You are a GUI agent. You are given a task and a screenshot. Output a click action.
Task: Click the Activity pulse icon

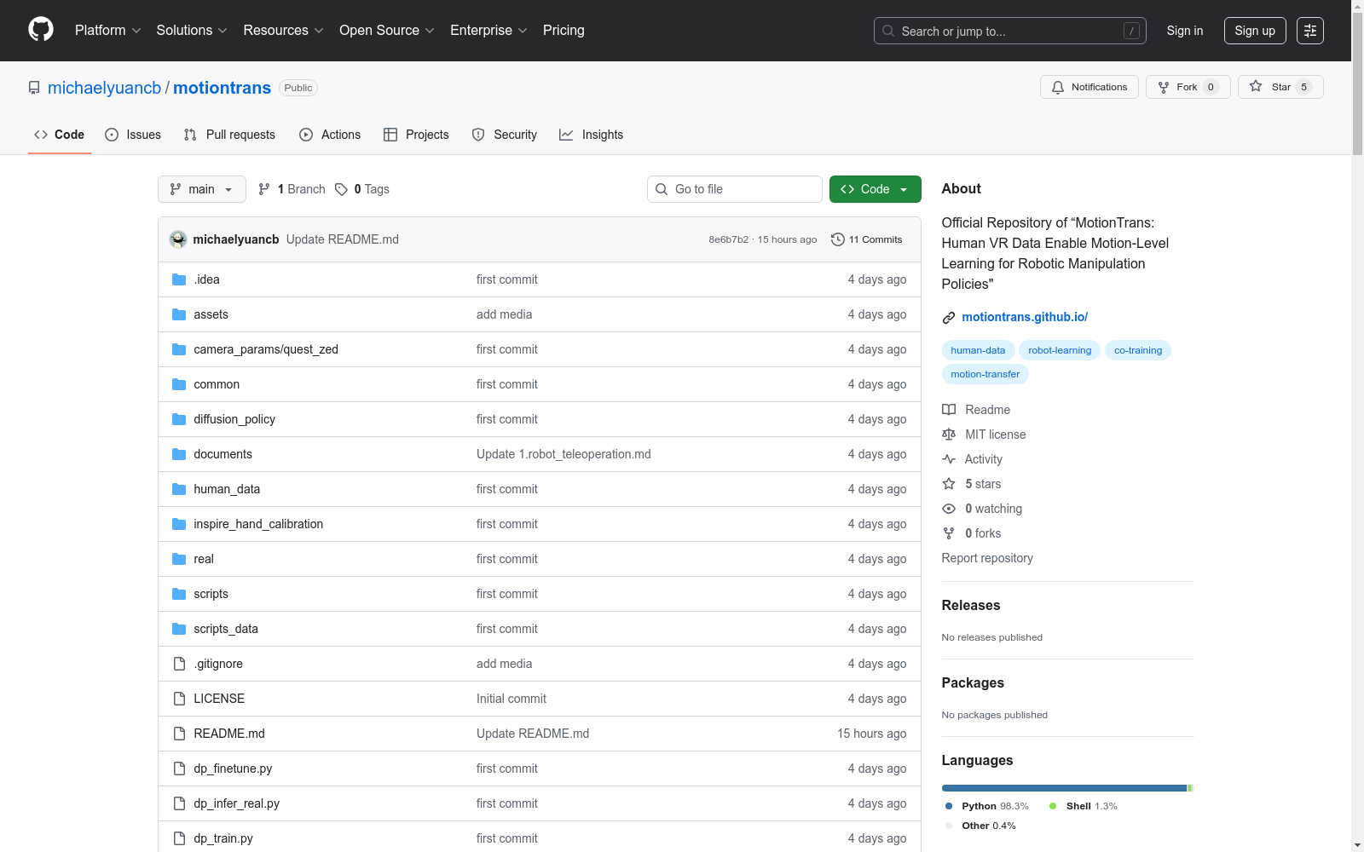point(949,459)
